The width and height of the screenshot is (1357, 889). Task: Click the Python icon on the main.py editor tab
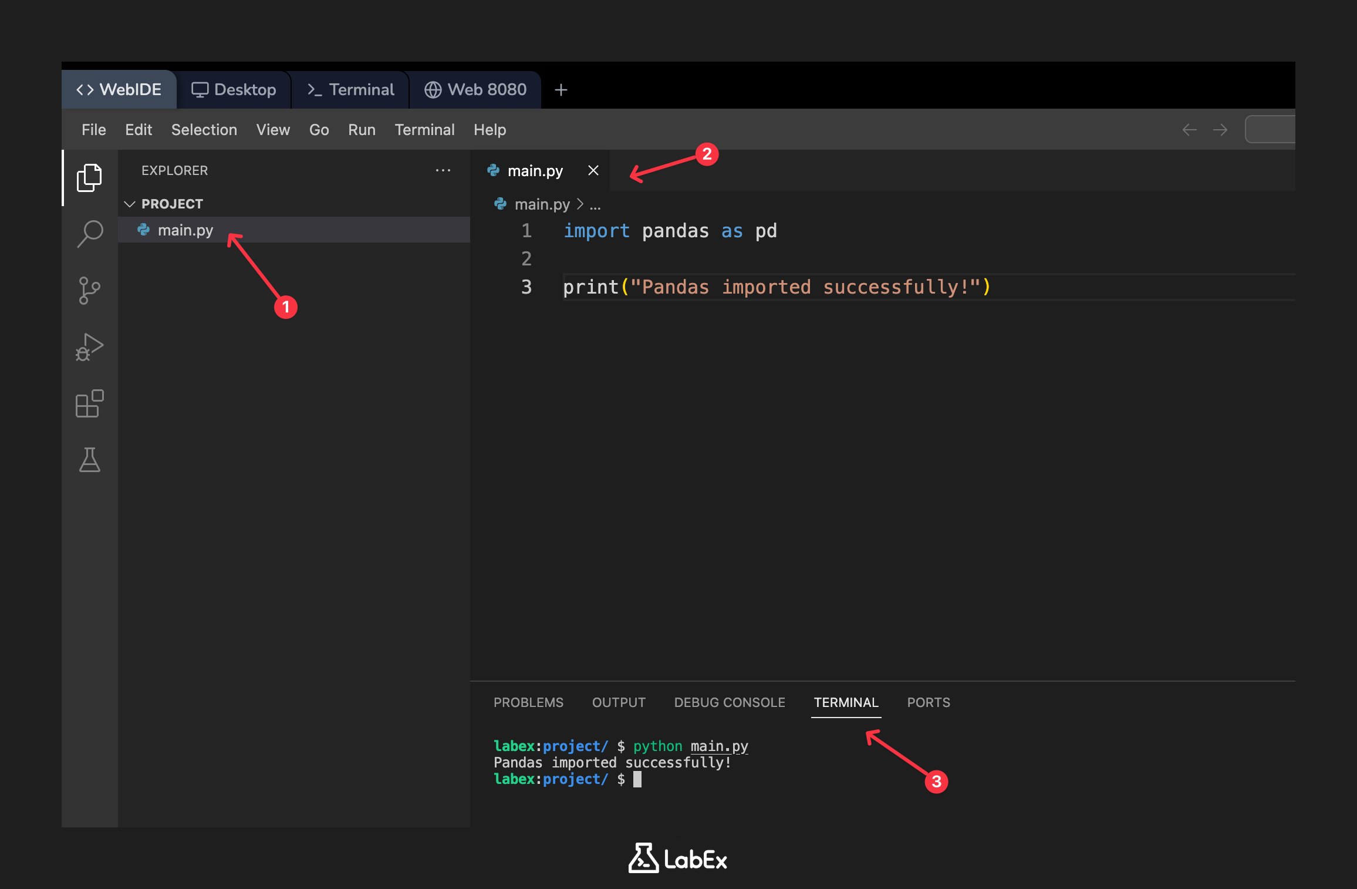point(494,170)
